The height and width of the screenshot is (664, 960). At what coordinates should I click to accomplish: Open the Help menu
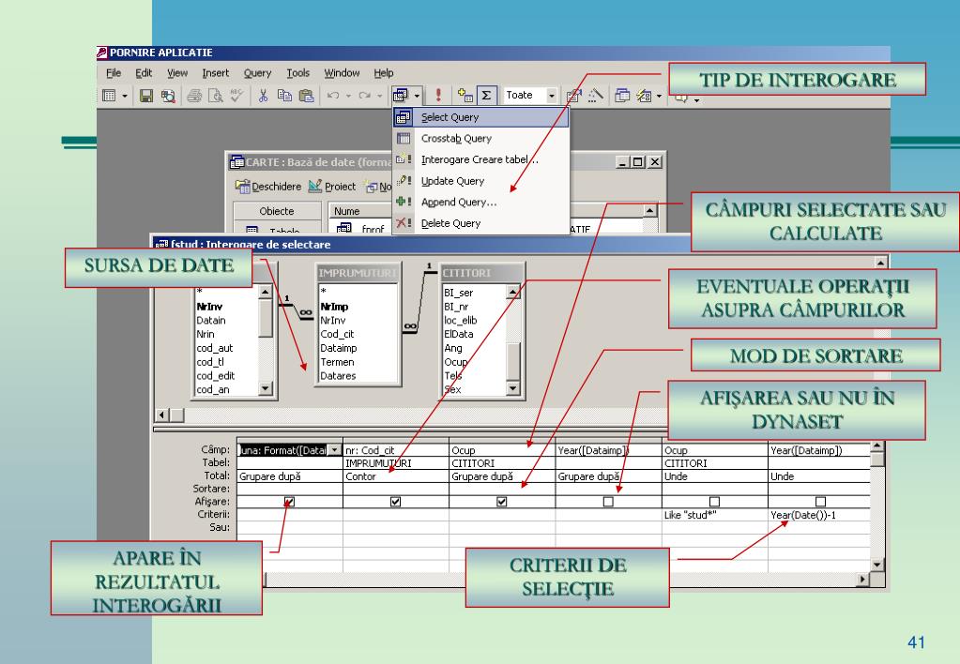click(x=384, y=73)
